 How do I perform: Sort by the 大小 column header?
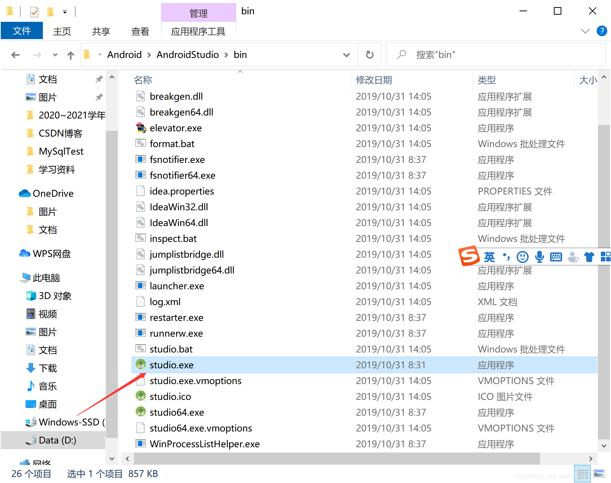click(x=588, y=80)
